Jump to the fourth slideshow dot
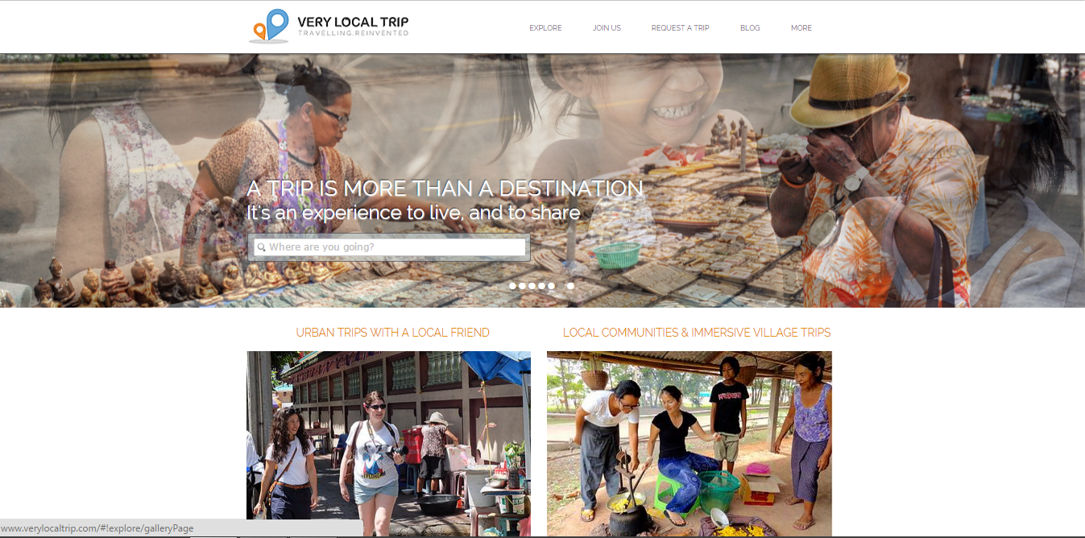The width and height of the screenshot is (1085, 538). [x=541, y=286]
